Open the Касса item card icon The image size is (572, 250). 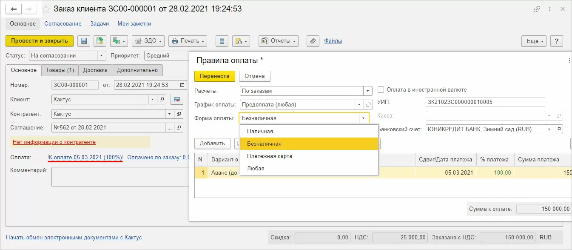click(559, 115)
